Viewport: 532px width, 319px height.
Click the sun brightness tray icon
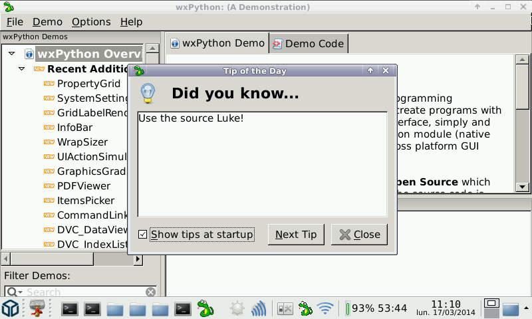[x=237, y=308]
